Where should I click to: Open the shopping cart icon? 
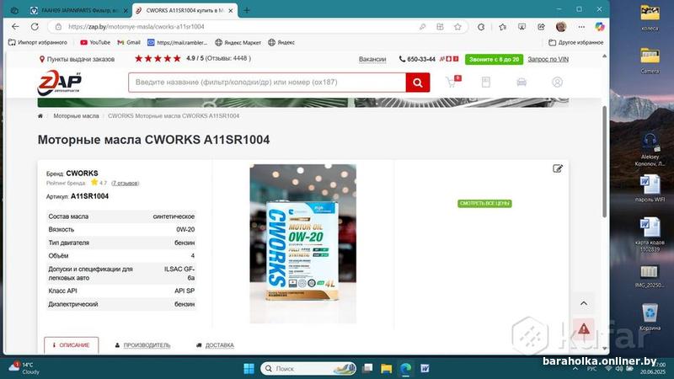pos(452,82)
